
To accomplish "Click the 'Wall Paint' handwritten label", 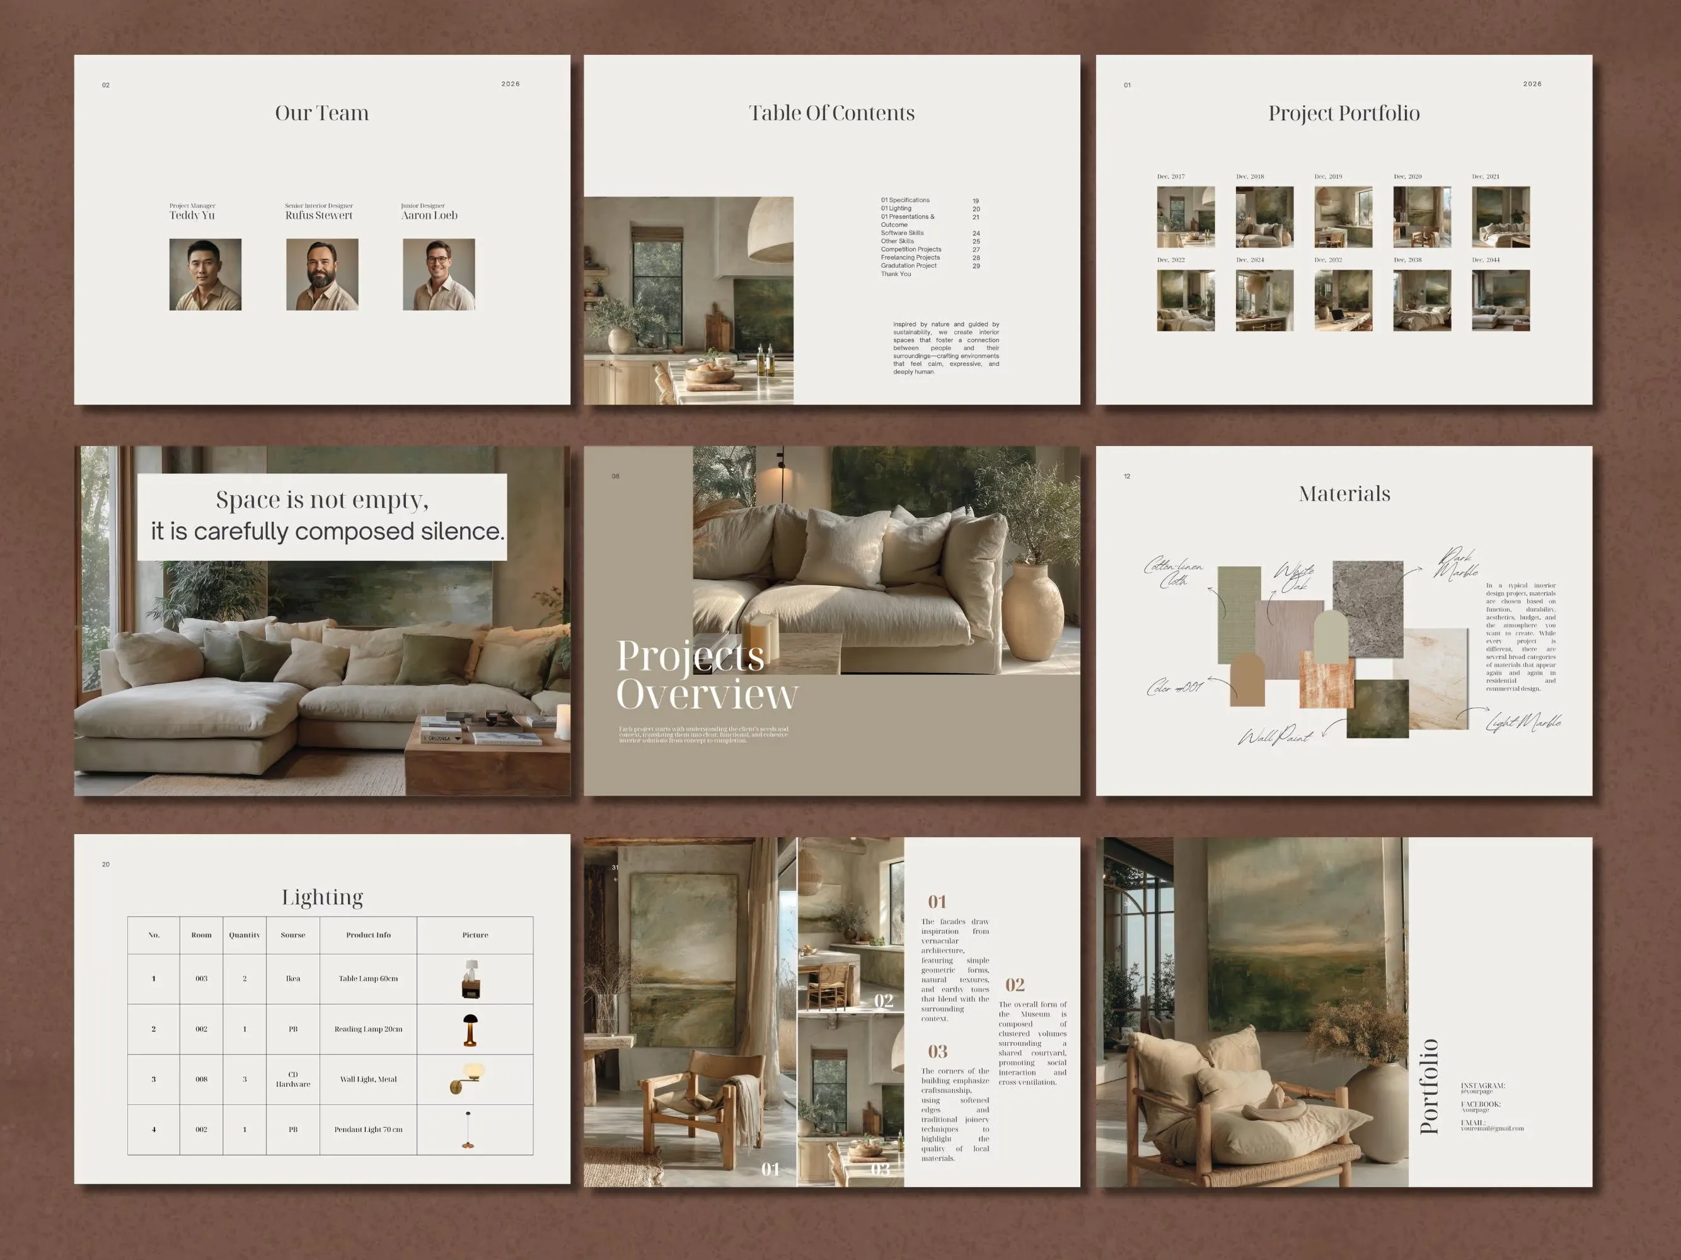I will pyautogui.click(x=1274, y=735).
